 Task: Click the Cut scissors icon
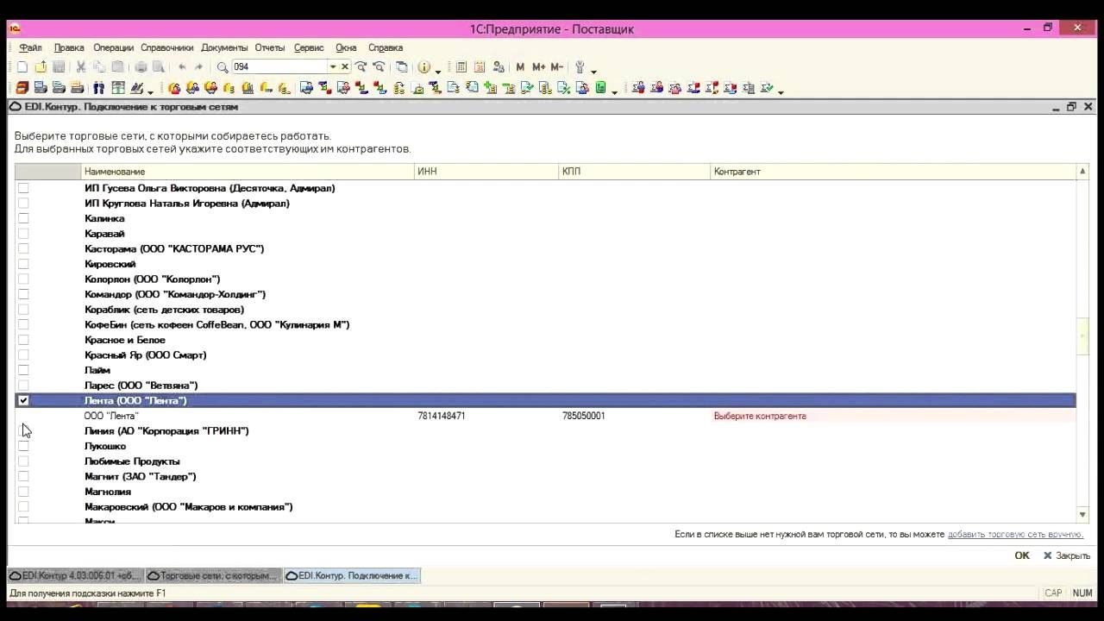tap(81, 67)
